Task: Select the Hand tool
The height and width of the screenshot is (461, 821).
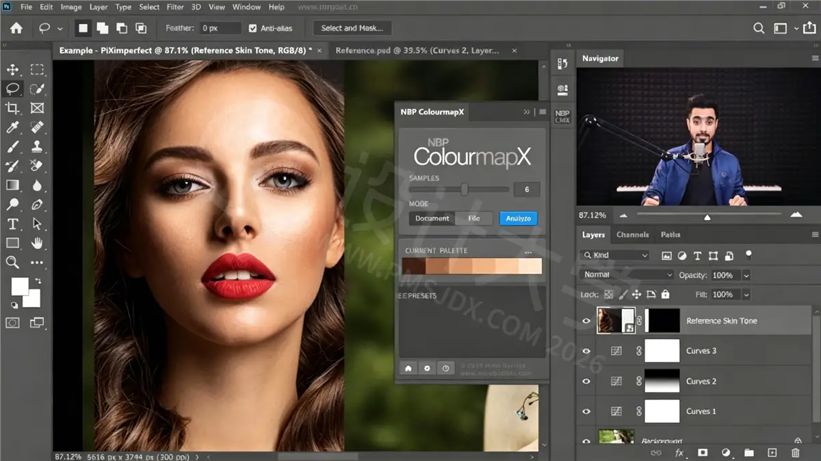Action: coord(37,243)
